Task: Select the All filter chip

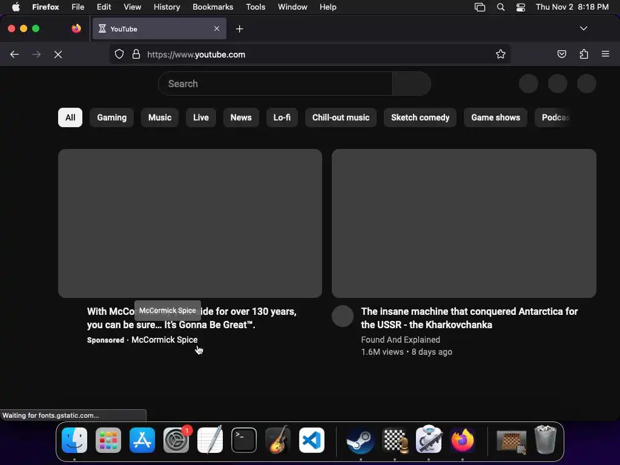Action: pyautogui.click(x=70, y=117)
